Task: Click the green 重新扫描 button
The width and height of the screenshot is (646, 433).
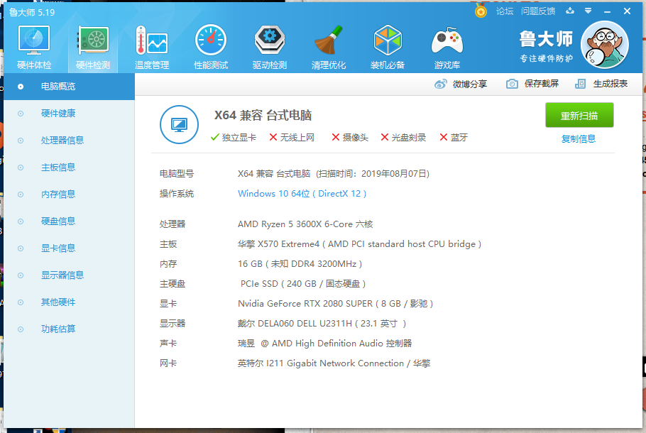Action: point(579,116)
